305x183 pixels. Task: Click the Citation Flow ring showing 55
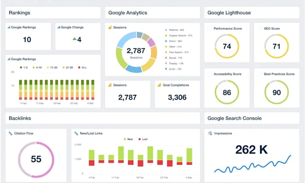[36, 160]
